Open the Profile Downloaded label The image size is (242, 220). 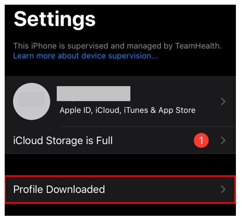pyautogui.click(x=59, y=189)
